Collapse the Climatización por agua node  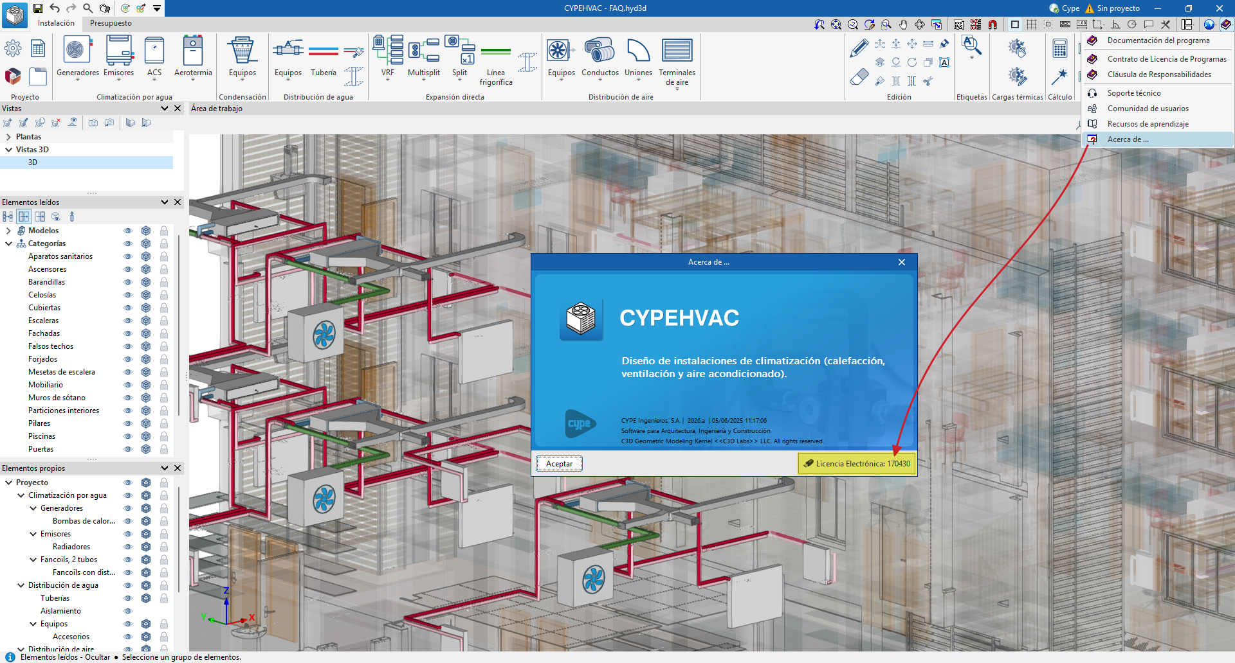[x=21, y=495]
